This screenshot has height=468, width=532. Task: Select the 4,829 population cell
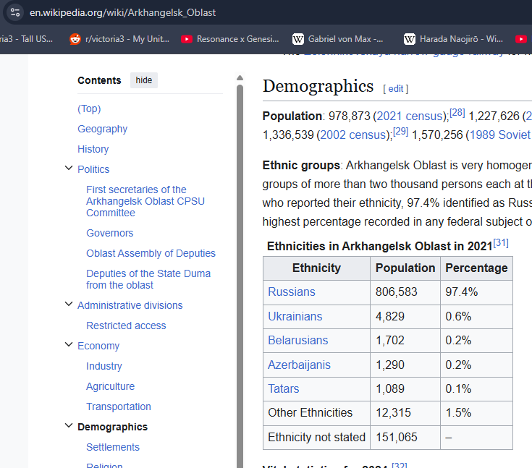click(405, 316)
